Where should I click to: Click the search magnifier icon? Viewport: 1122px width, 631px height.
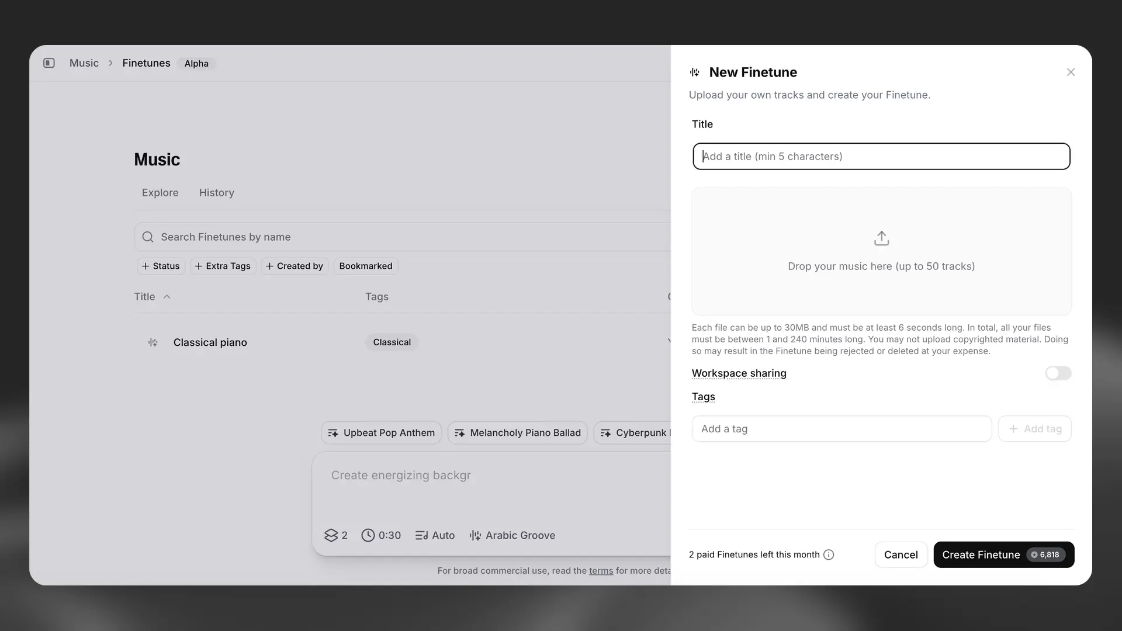click(148, 237)
